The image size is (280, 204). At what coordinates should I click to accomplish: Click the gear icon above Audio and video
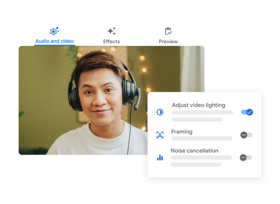[54, 31]
